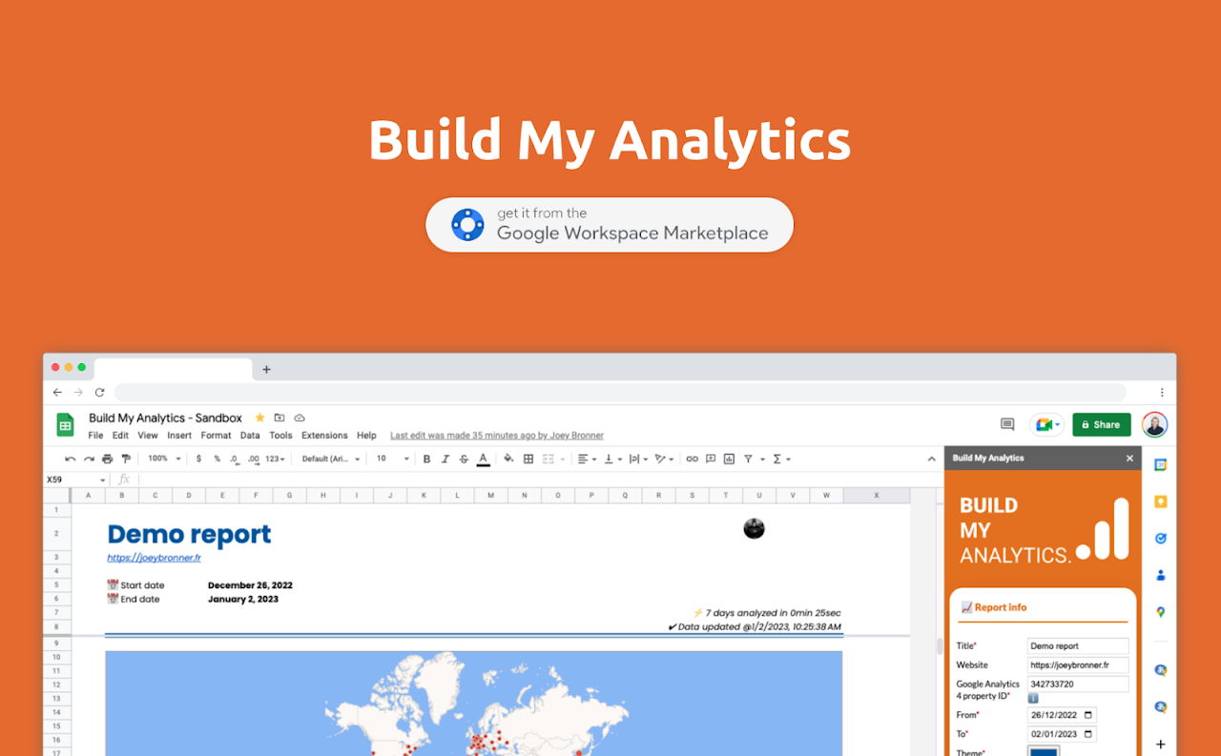The height and width of the screenshot is (756, 1221).
Task: Get more add-ons with the plus icon
Action: [1161, 745]
